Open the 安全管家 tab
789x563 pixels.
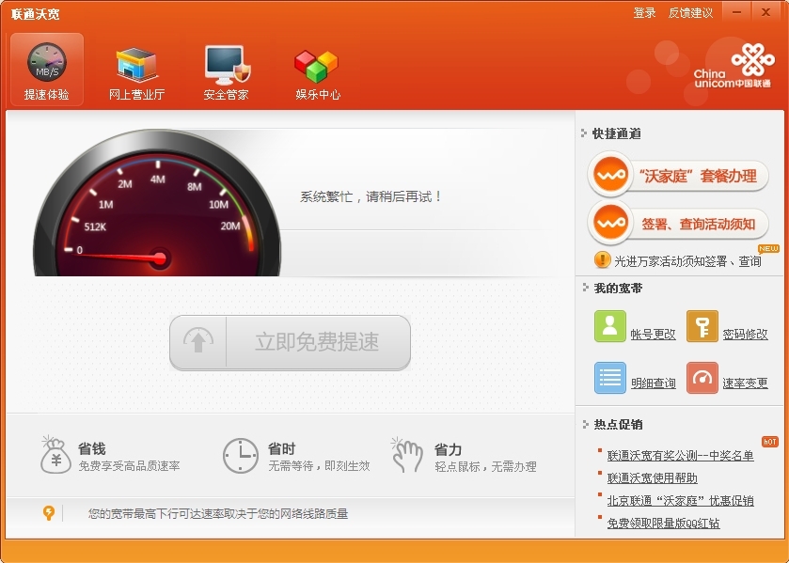(227, 72)
